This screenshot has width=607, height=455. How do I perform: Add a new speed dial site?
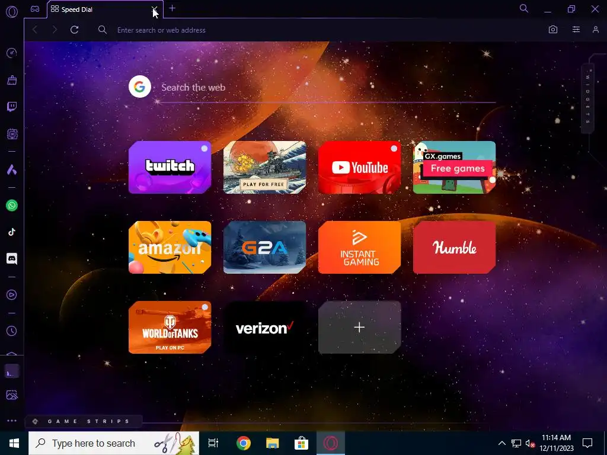click(360, 327)
